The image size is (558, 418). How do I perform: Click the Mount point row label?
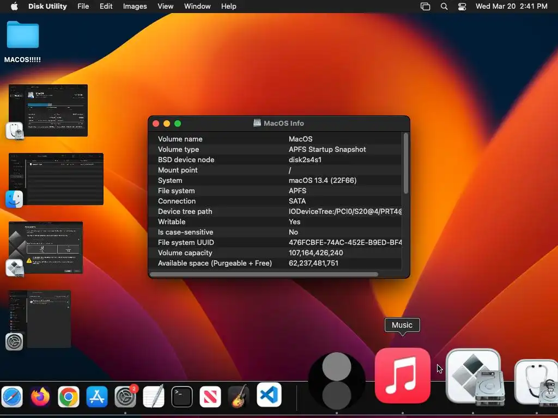[x=178, y=170]
